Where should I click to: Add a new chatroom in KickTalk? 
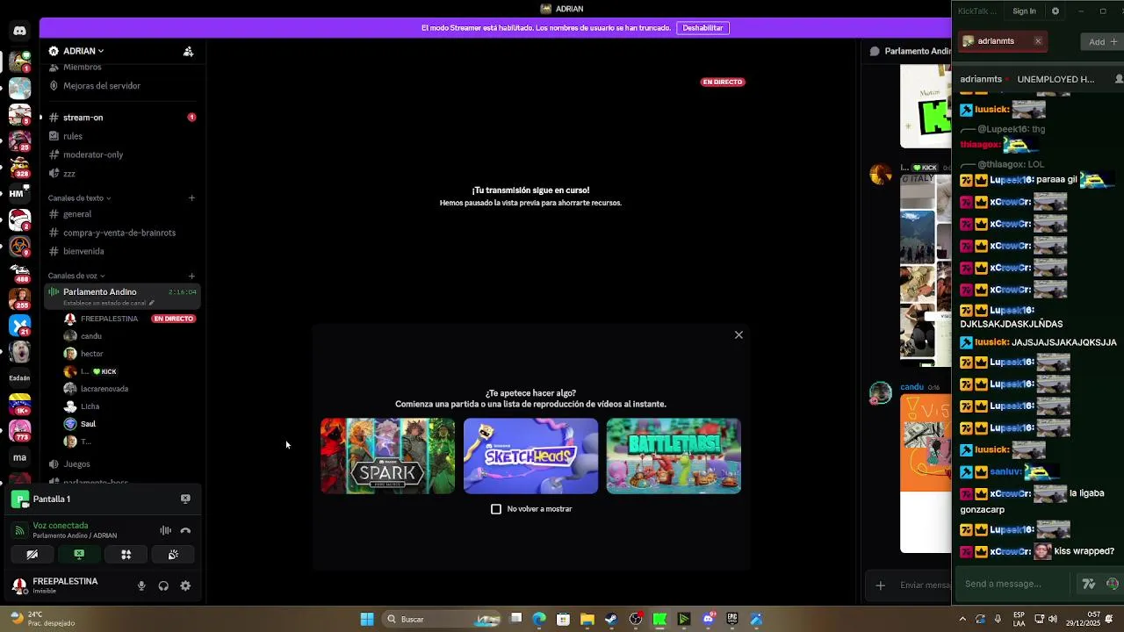[x=1103, y=42]
